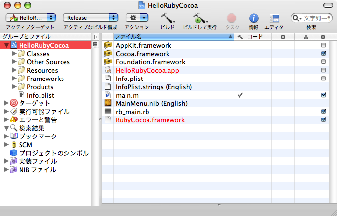Click the main.m source file icon
Image resolution: width=337 pixels, height=216 pixels.
[x=108, y=95]
